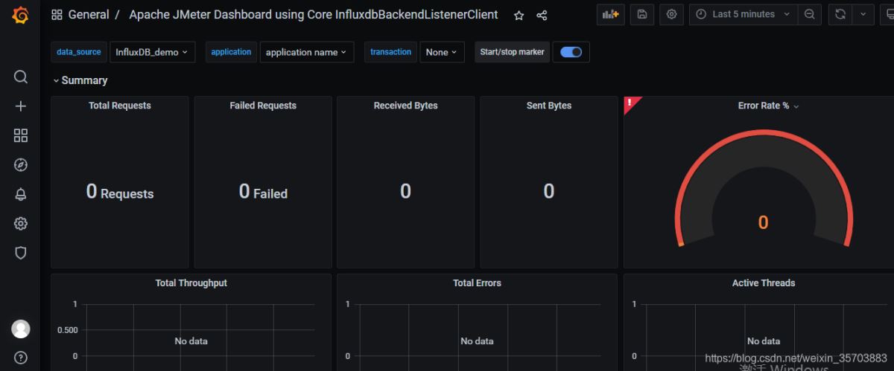
Task: Collapse the Summary row
Action: pyautogui.click(x=80, y=80)
